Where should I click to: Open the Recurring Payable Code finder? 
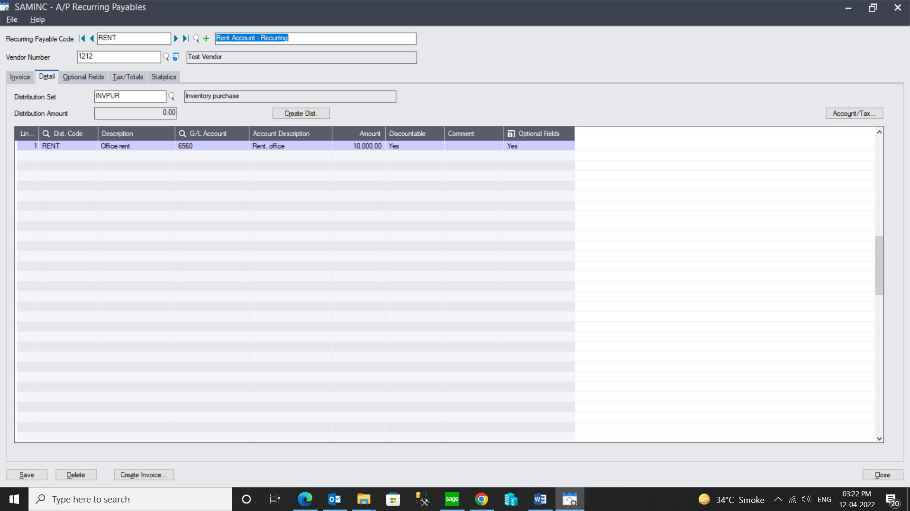(x=196, y=38)
